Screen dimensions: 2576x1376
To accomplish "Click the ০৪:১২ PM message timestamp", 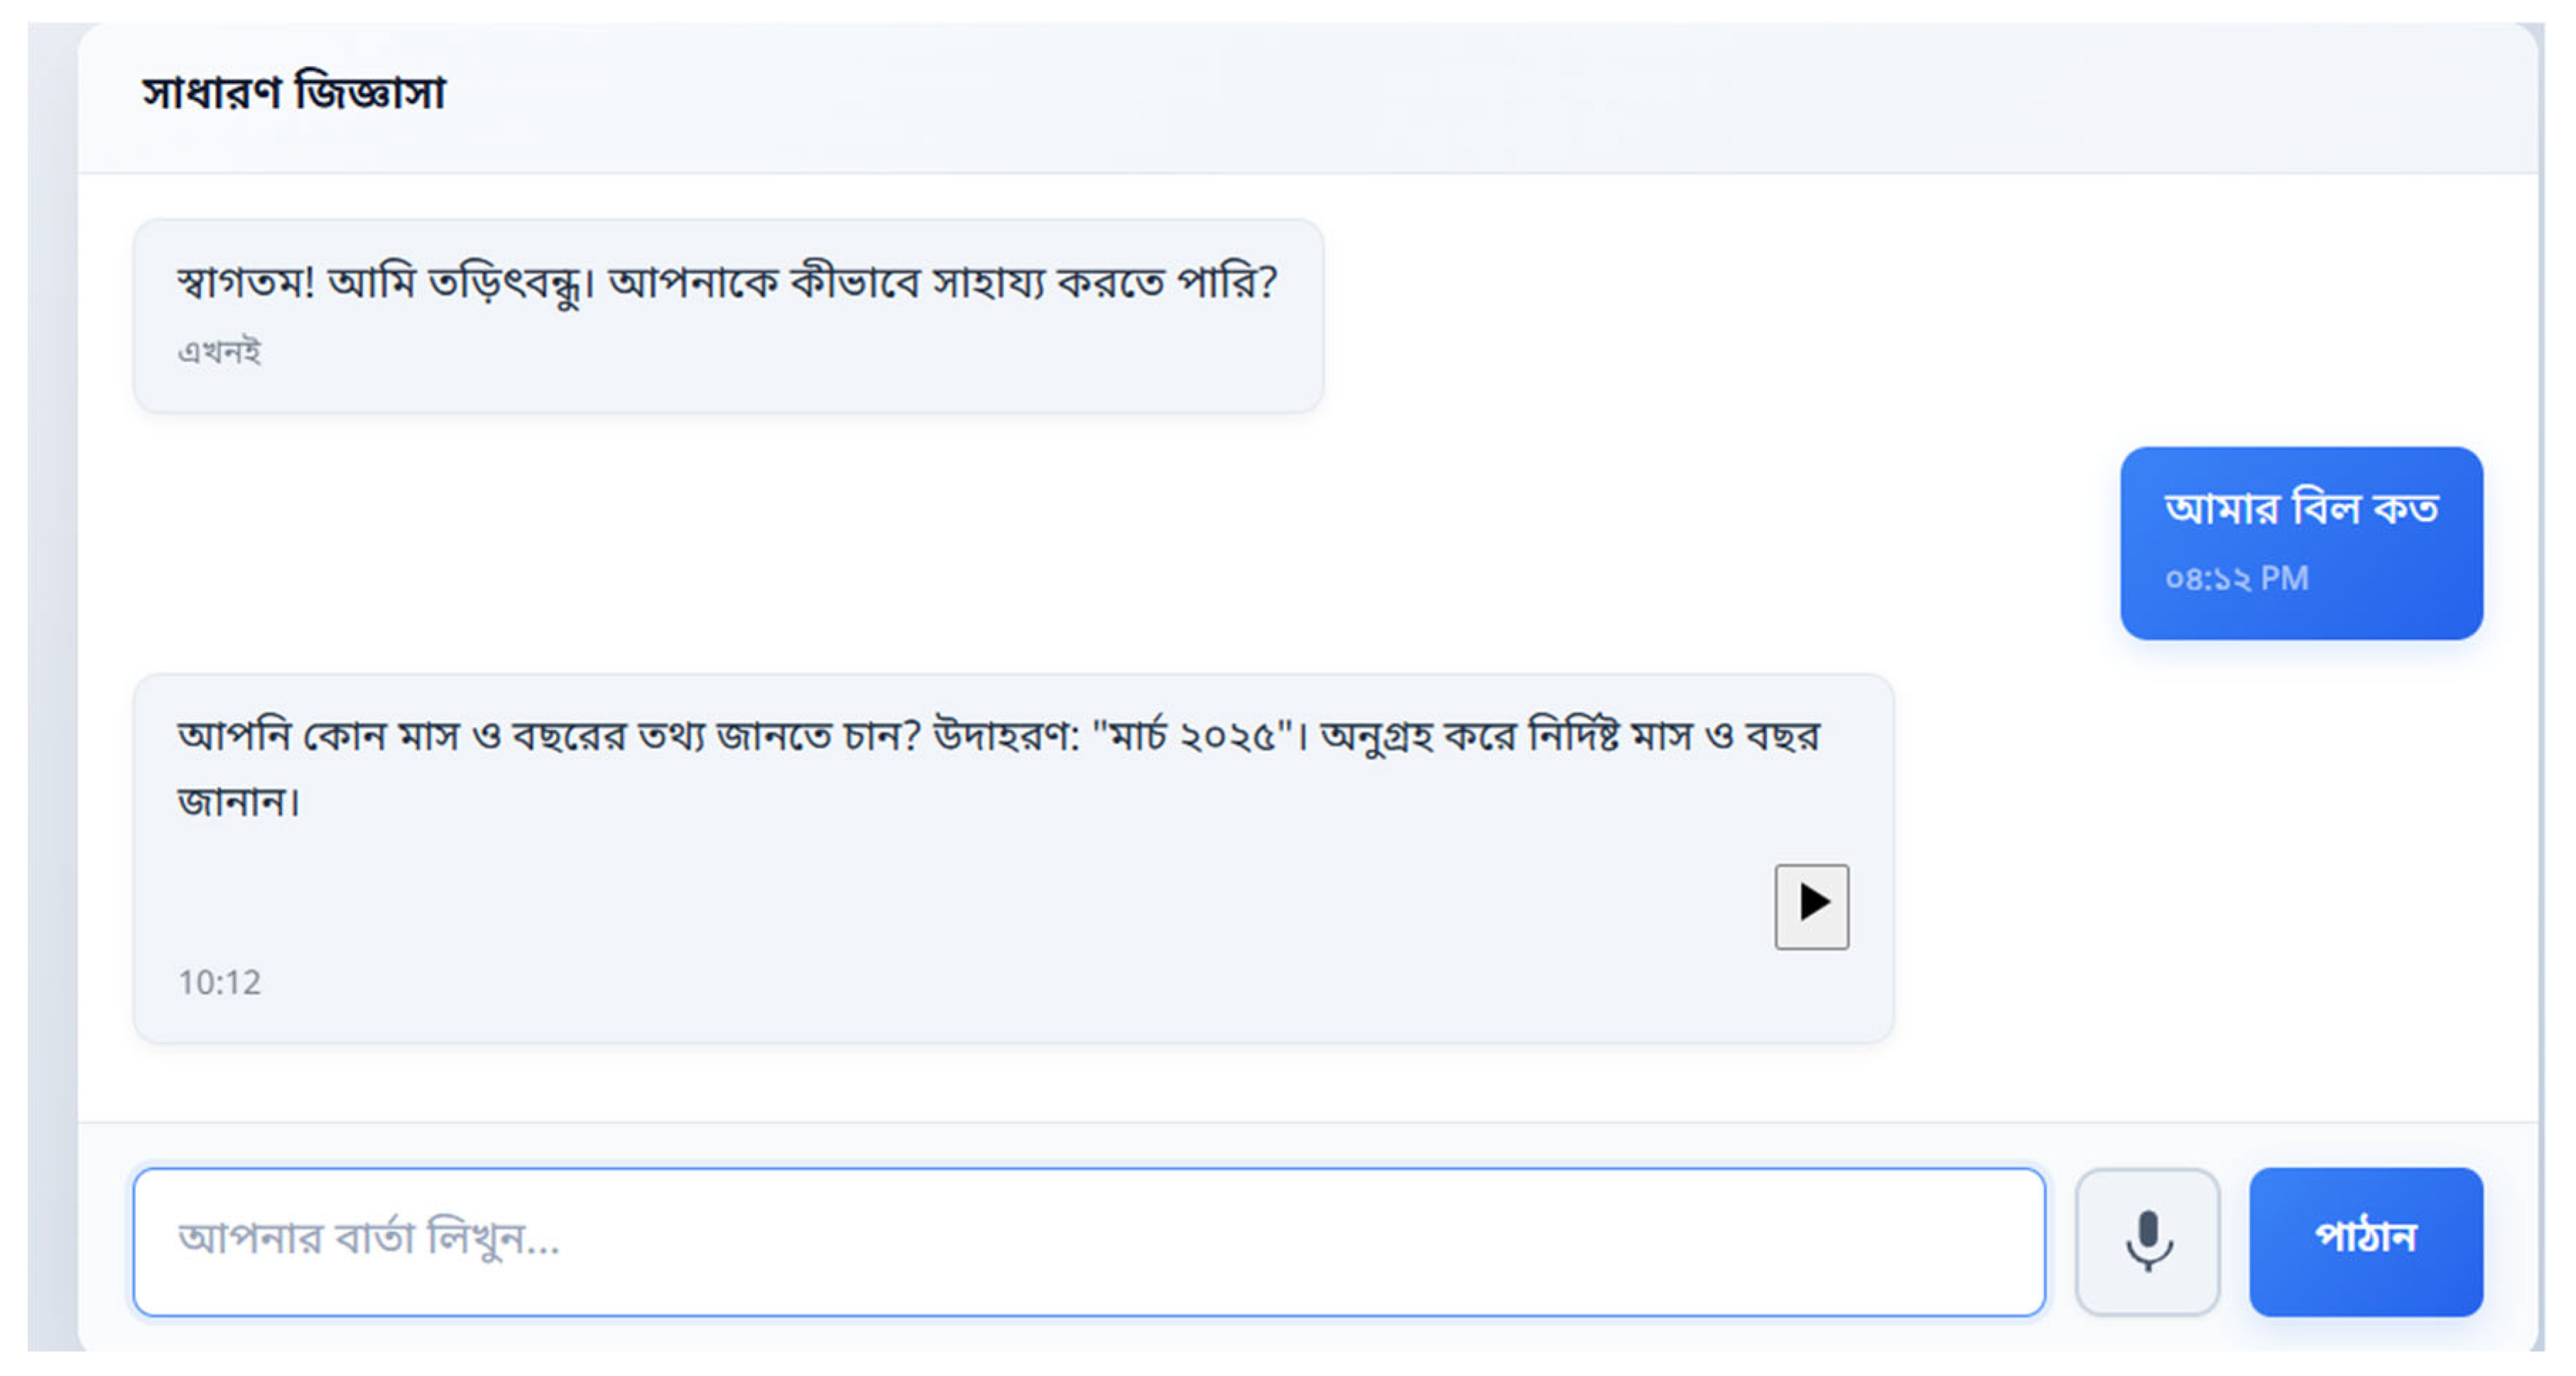I will pyautogui.click(x=2236, y=579).
